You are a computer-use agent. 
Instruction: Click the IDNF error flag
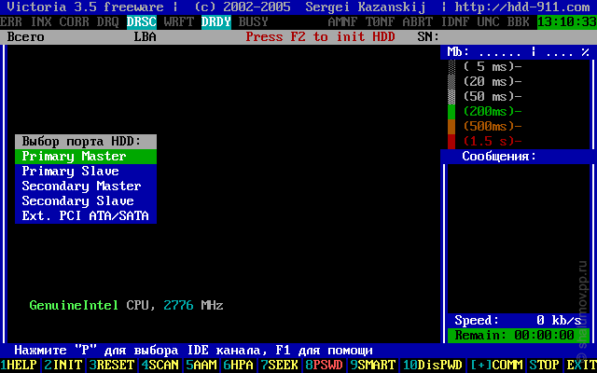pos(455,22)
